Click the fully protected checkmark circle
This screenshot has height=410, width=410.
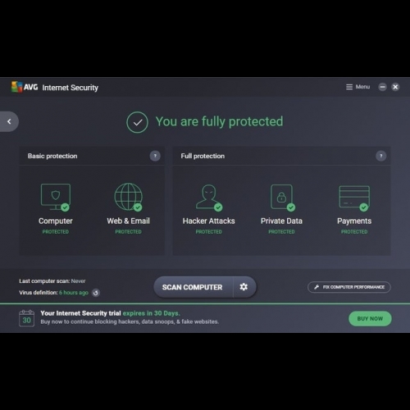tap(137, 122)
